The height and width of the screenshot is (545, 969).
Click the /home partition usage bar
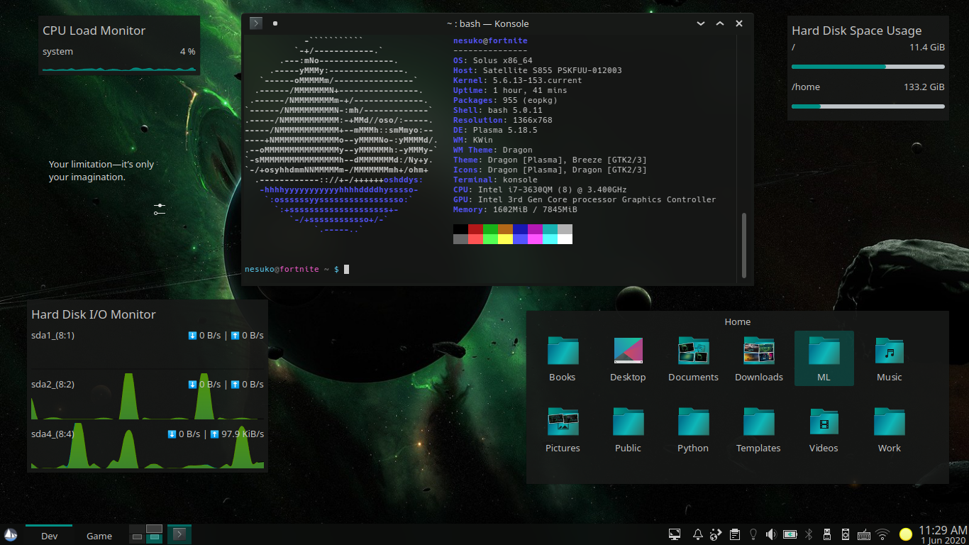[x=868, y=106]
